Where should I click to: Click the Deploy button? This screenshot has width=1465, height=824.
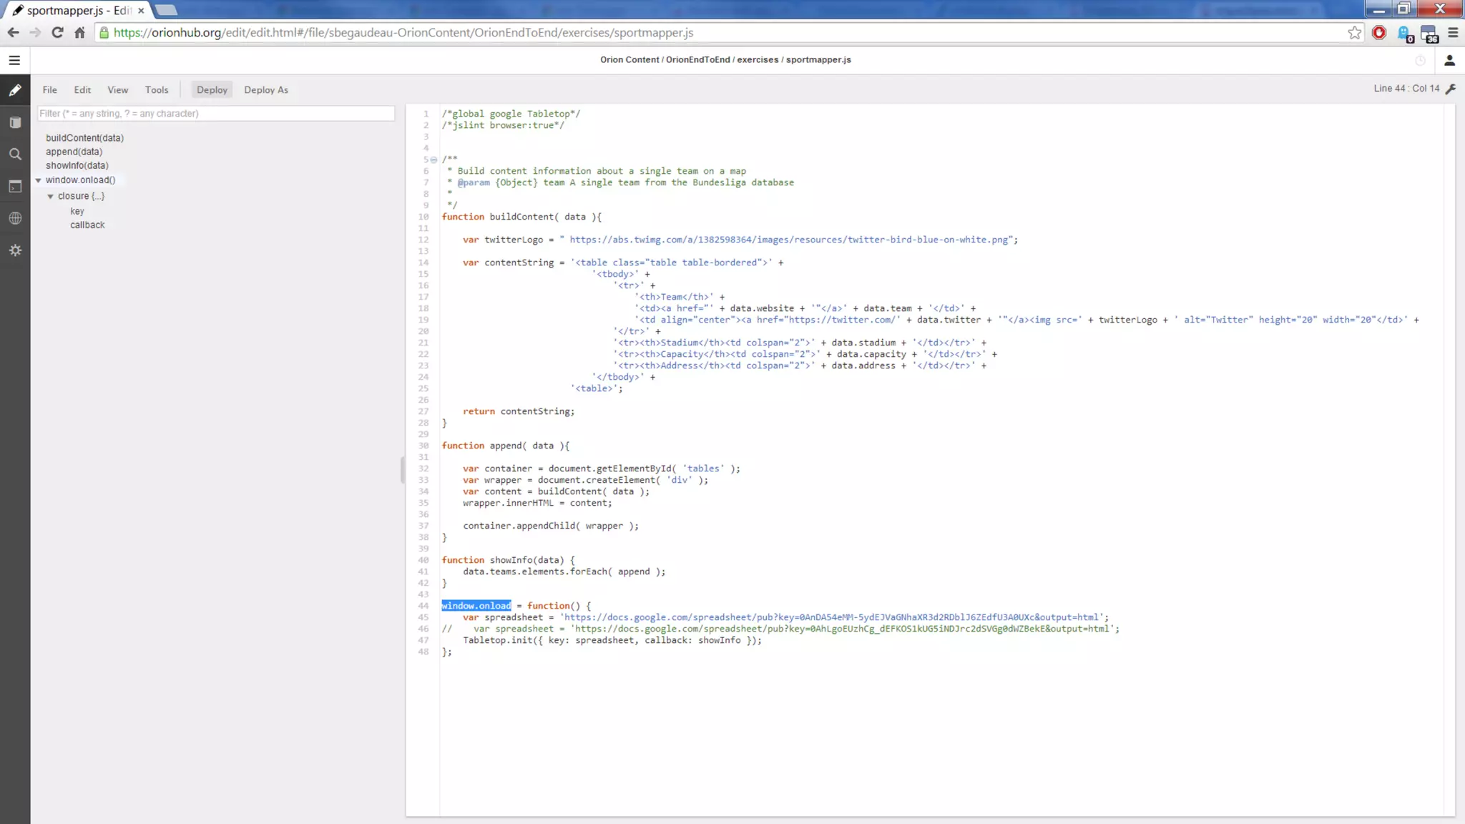tap(212, 90)
